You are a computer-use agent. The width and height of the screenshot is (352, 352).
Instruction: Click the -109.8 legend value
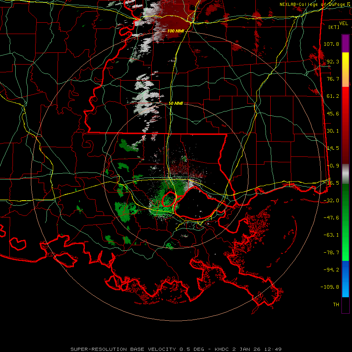pos(330,287)
